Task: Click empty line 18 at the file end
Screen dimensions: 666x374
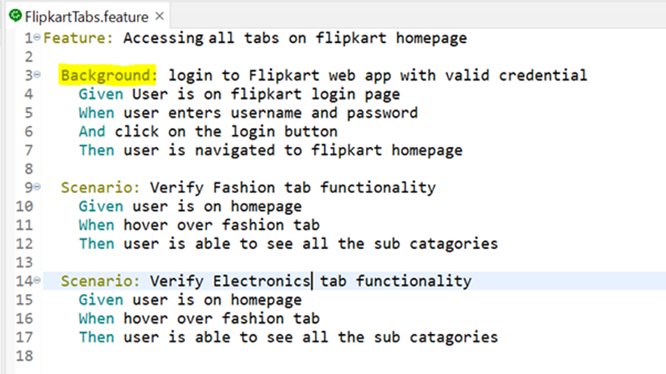Action: [213, 356]
